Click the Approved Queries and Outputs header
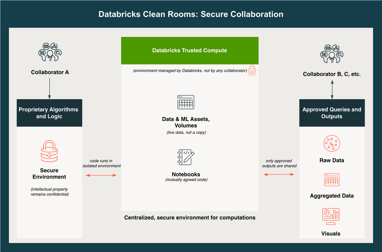 click(332, 113)
